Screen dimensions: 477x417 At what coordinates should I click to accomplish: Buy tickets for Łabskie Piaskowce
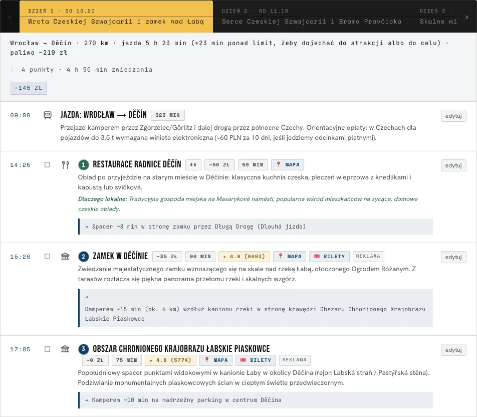tap(256, 360)
